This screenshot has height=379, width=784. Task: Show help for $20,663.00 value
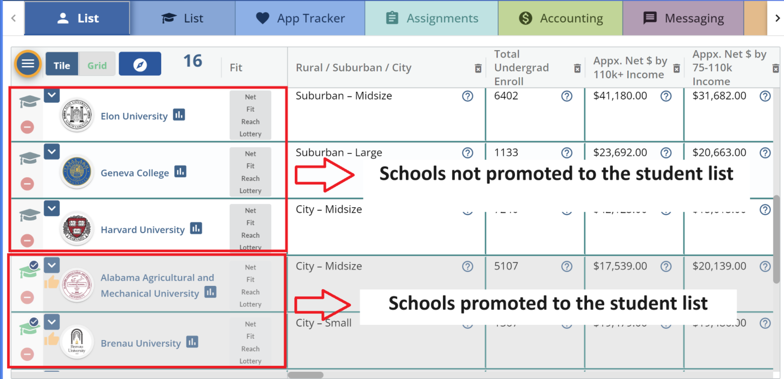click(x=765, y=153)
